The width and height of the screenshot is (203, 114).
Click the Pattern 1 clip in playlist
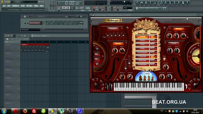pyautogui.click(x=35, y=47)
